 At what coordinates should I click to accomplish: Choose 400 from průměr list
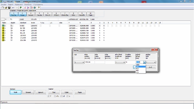pyautogui.click(x=141, y=71)
